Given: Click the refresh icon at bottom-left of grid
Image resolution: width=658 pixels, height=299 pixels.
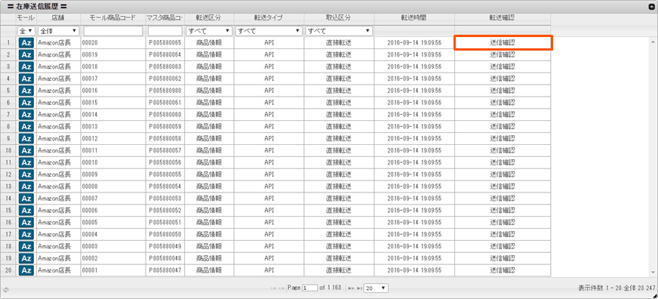Looking at the screenshot, I should point(6,289).
